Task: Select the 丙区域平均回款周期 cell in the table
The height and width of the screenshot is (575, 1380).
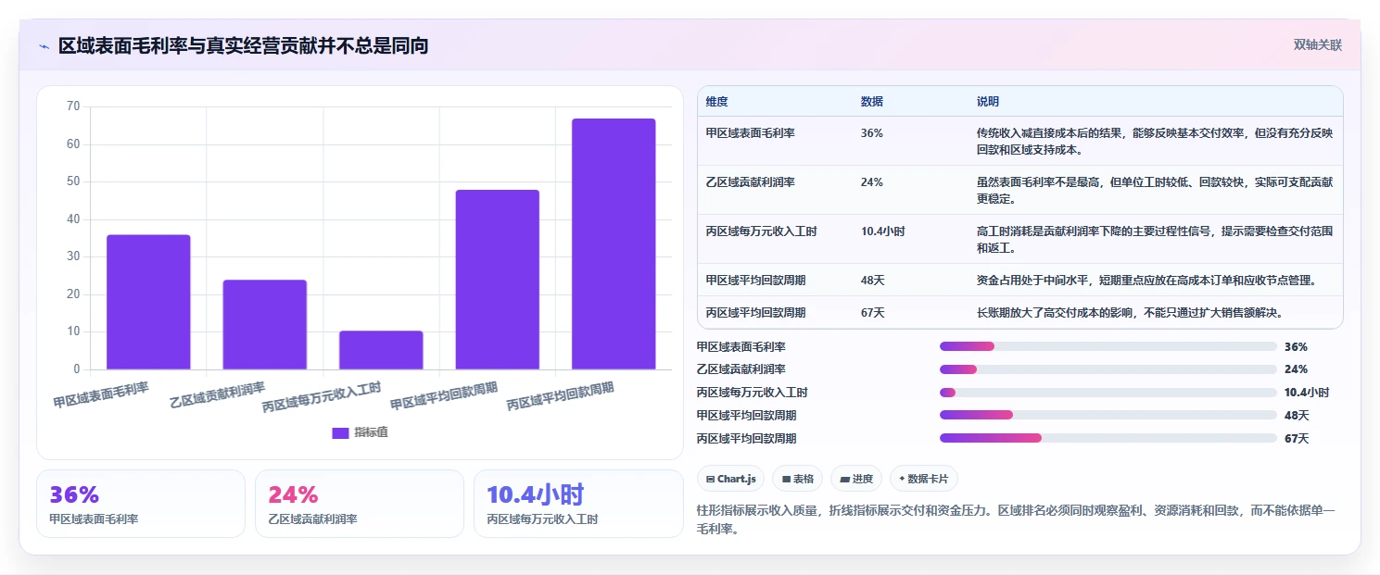Action: 755,313
